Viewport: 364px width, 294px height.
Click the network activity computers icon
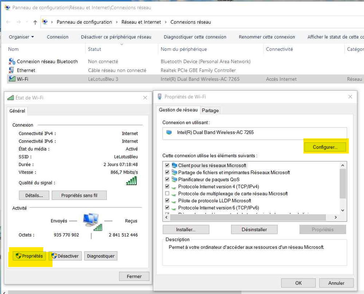pyautogui.click(x=92, y=222)
